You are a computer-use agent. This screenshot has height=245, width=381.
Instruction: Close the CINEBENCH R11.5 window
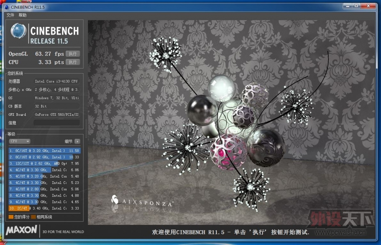(x=368, y=6)
